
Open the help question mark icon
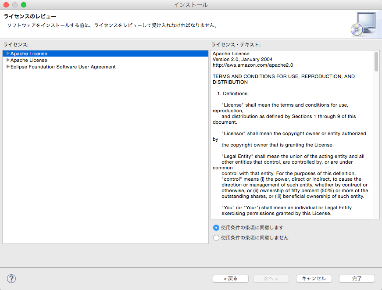click(x=11, y=279)
